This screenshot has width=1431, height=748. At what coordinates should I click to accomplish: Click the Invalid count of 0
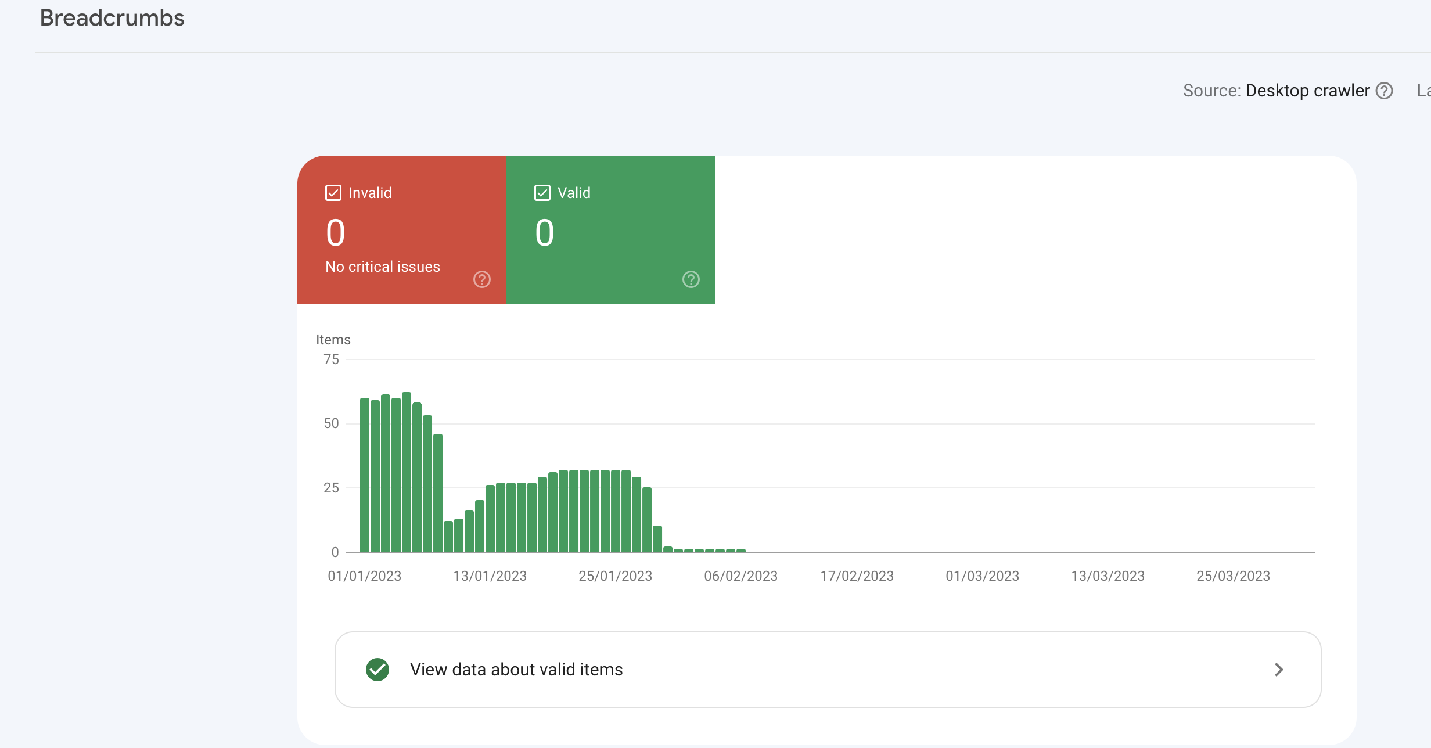point(336,233)
